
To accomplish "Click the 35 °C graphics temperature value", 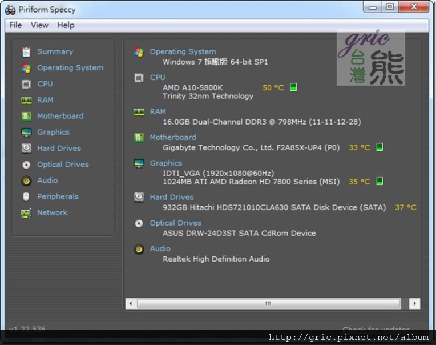I will pos(360,182).
